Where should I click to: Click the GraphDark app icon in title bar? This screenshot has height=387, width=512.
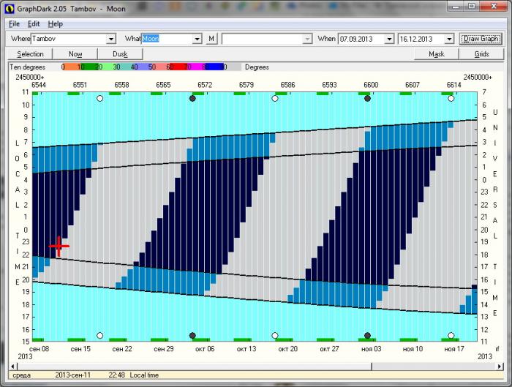[10, 9]
